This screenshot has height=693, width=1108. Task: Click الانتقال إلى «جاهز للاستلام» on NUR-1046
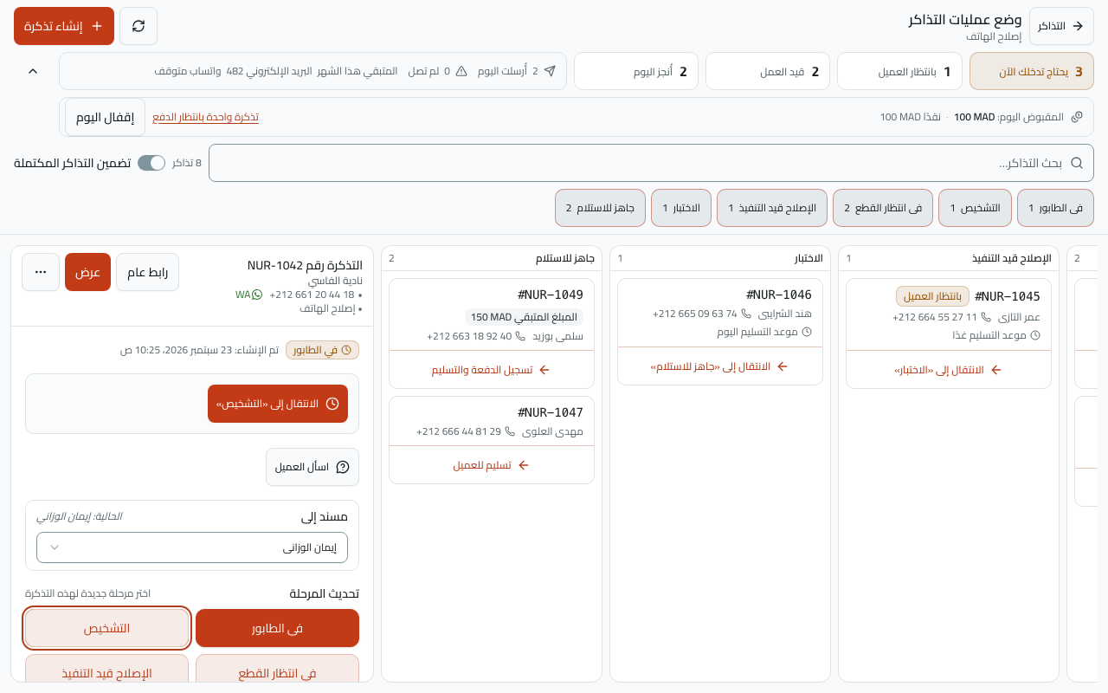tap(719, 366)
